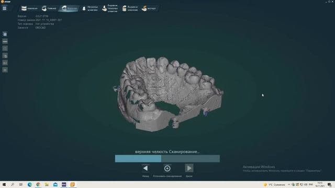
Task: Launch Microsoft Edge from taskbar
Action: tap(29, 184)
